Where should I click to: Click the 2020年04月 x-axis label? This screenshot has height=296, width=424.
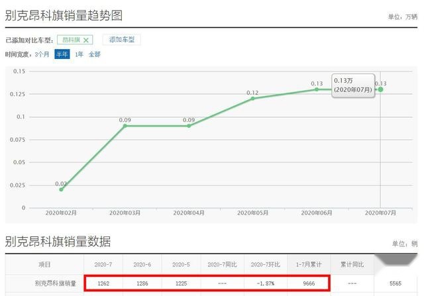(189, 213)
